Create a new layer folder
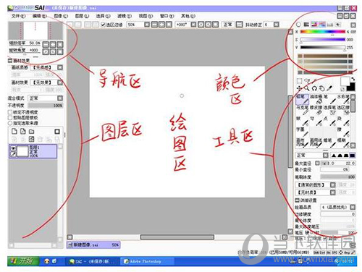Screen dimensions: 362x272 32,132
